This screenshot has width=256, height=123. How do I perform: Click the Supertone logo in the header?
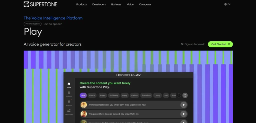click(x=40, y=4)
